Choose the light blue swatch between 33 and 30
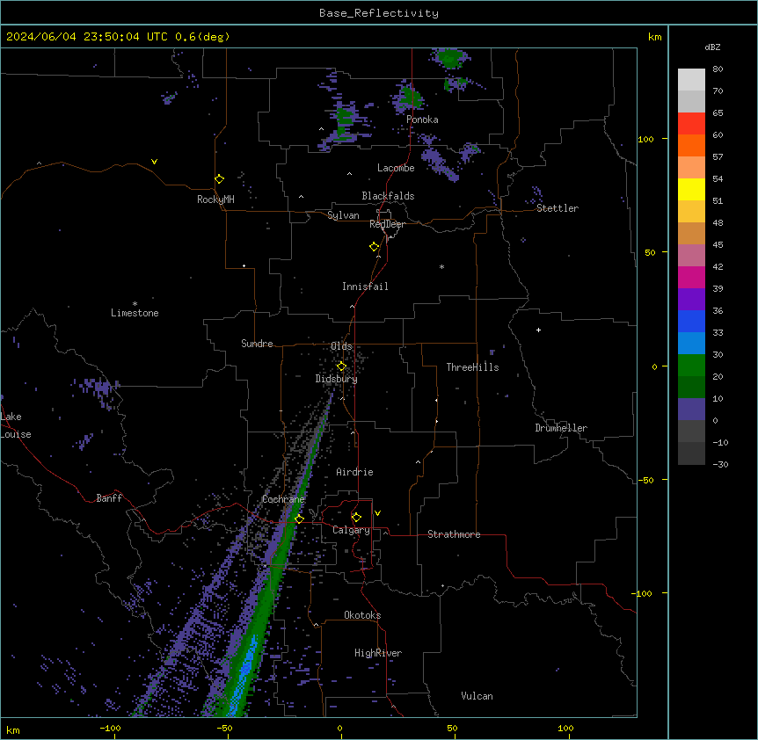 691,343
